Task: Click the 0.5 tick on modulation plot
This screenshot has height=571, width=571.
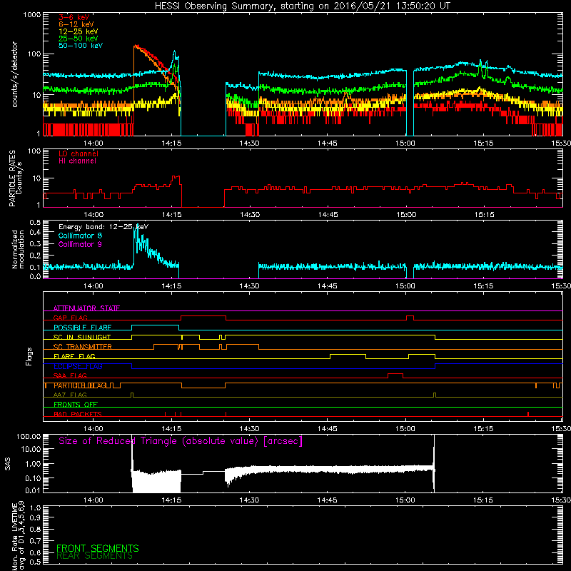Action: pyautogui.click(x=35, y=223)
